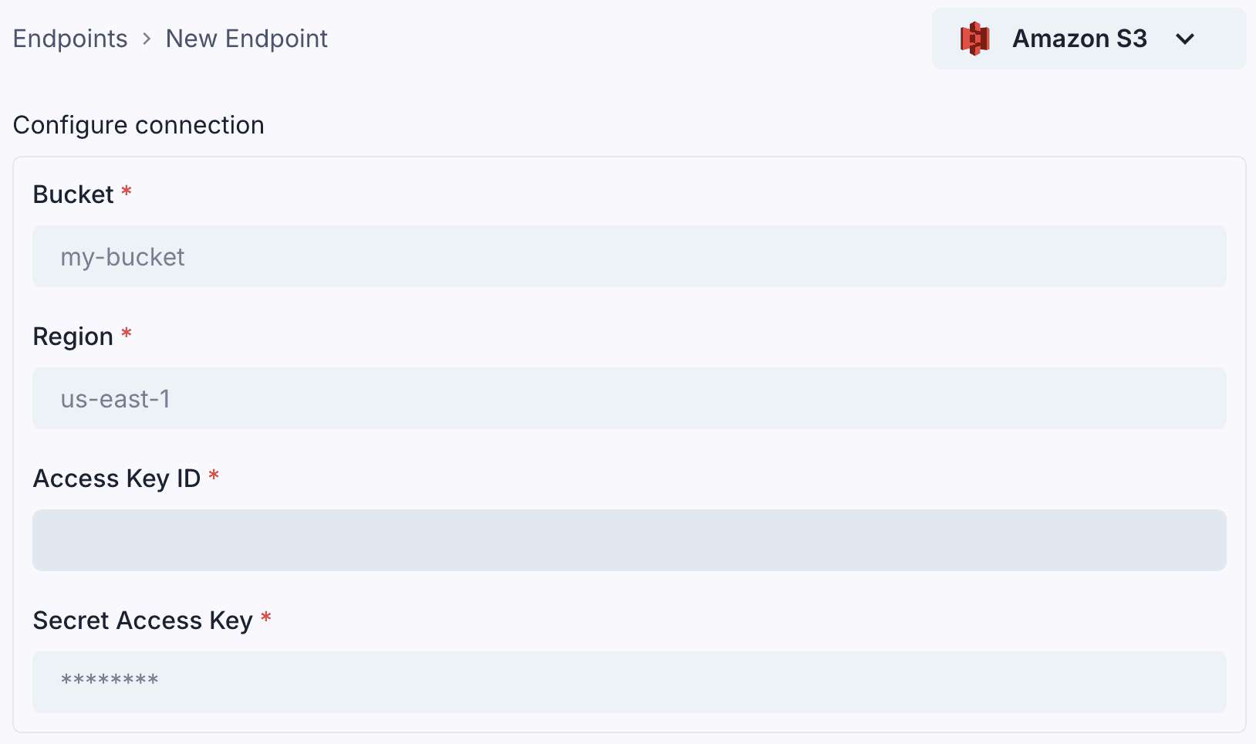
Task: Click the Amazon S3 label text
Action: (1079, 39)
